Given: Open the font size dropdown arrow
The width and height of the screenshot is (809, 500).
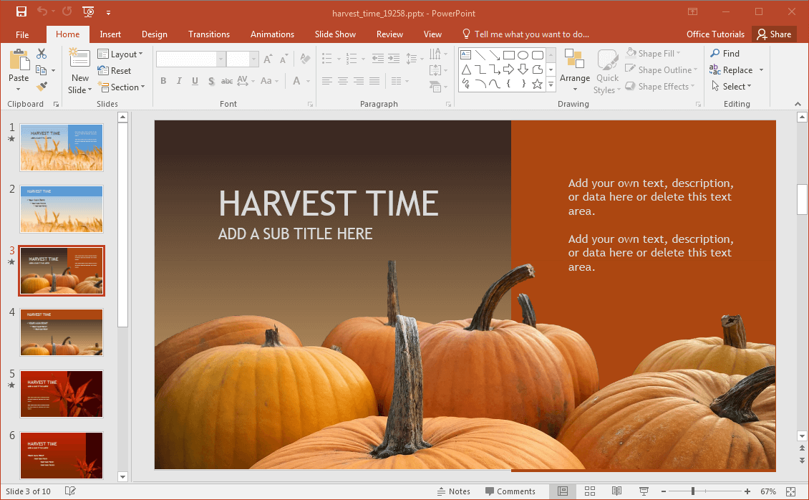Looking at the screenshot, I should [254, 59].
